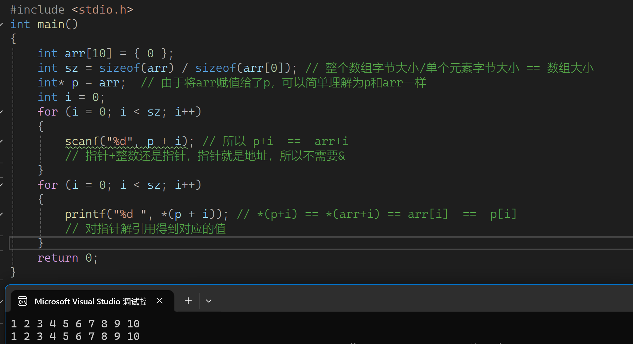
Task: Click the int* p = arr line
Action: (x=81, y=82)
